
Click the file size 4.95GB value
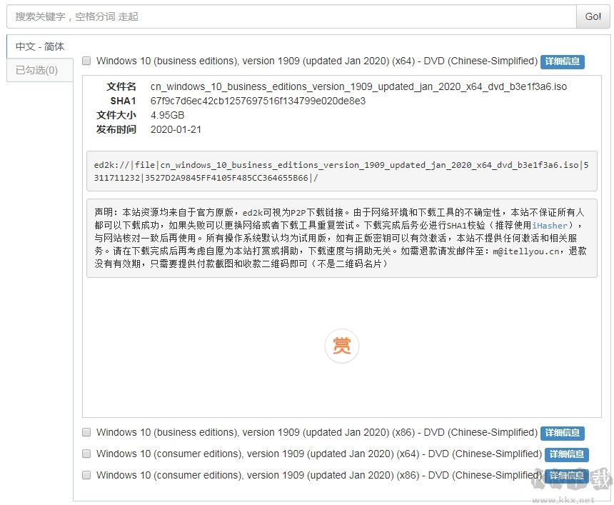coord(167,115)
